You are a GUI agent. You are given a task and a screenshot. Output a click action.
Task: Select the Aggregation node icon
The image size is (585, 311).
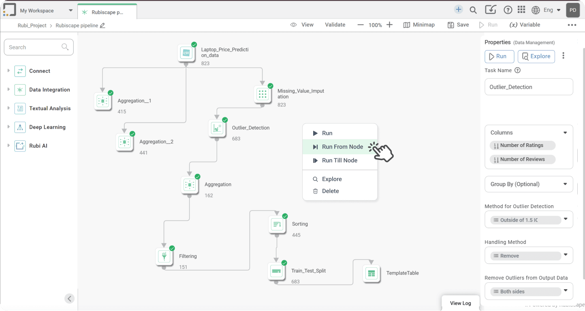190,185
